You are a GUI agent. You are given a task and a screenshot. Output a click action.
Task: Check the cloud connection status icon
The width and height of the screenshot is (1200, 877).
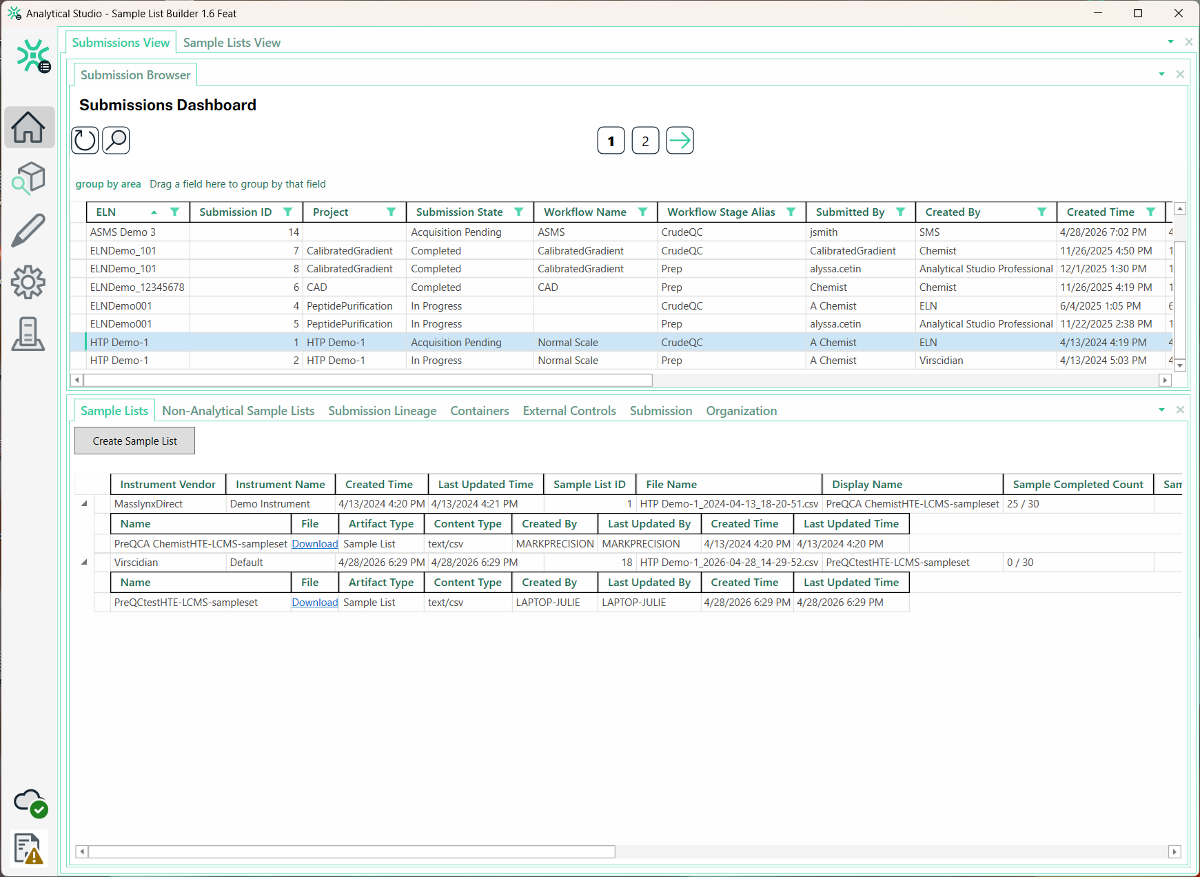[x=31, y=803]
